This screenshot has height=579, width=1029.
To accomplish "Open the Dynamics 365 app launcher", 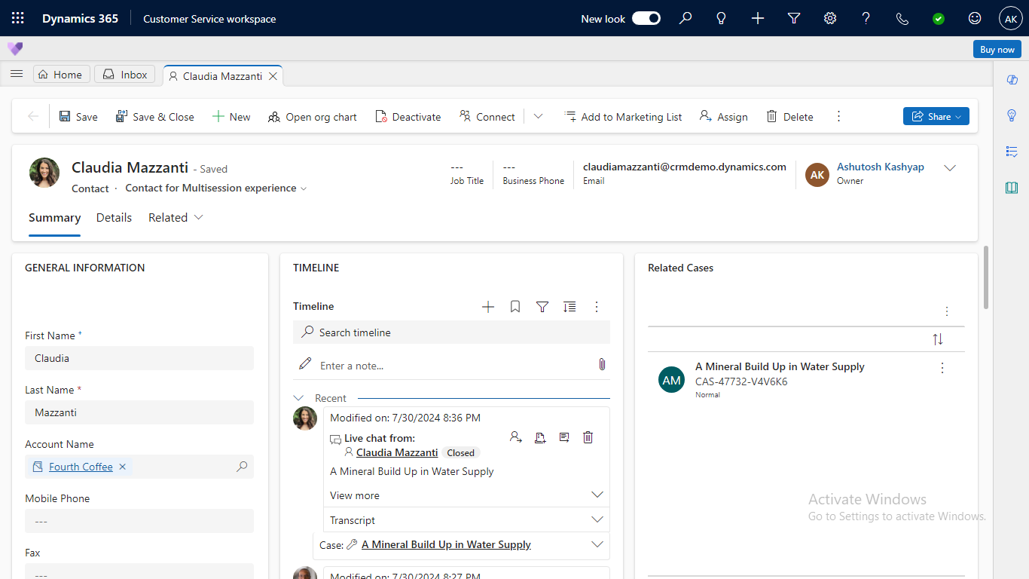I will [x=18, y=18].
